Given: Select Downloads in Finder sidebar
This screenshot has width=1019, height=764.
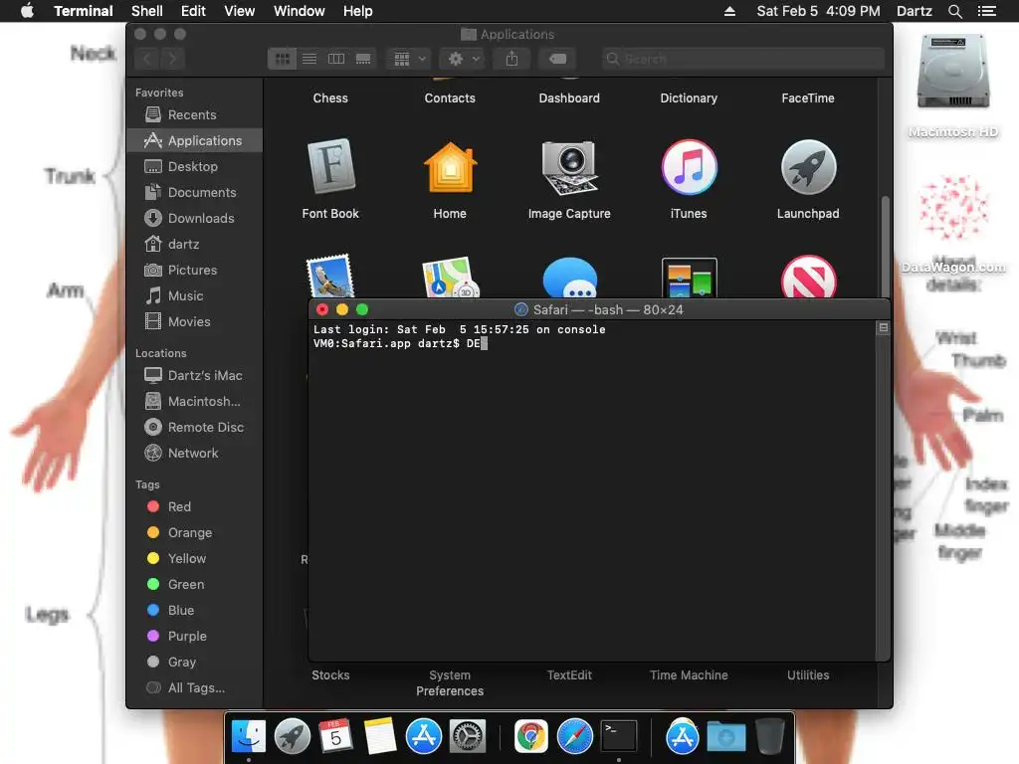Looking at the screenshot, I should [194, 218].
